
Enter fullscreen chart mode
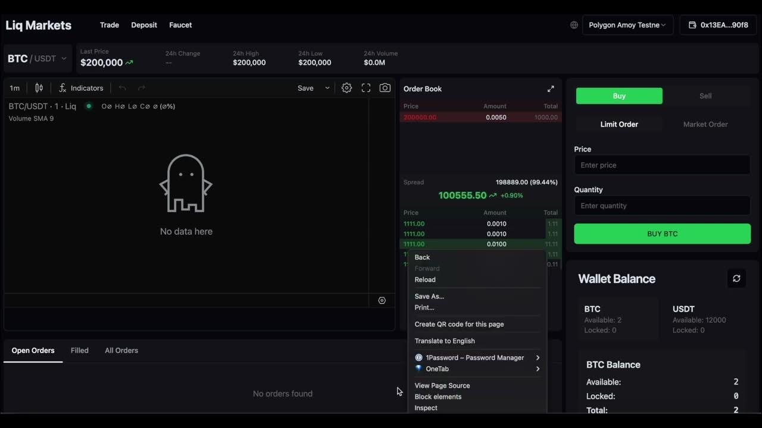tap(366, 87)
